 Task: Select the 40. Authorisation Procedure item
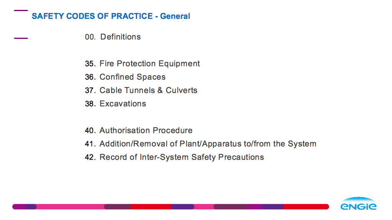[139, 130]
